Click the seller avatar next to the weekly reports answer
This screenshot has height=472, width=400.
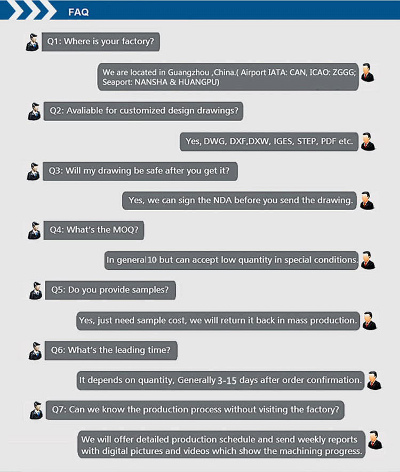click(x=375, y=440)
